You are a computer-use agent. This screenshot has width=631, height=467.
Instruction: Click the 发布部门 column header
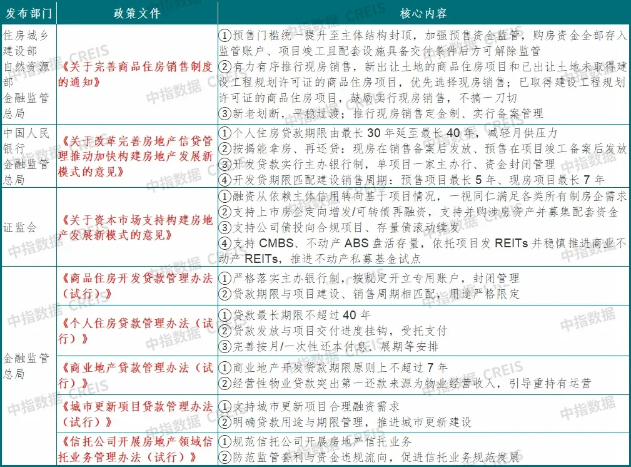click(x=29, y=13)
